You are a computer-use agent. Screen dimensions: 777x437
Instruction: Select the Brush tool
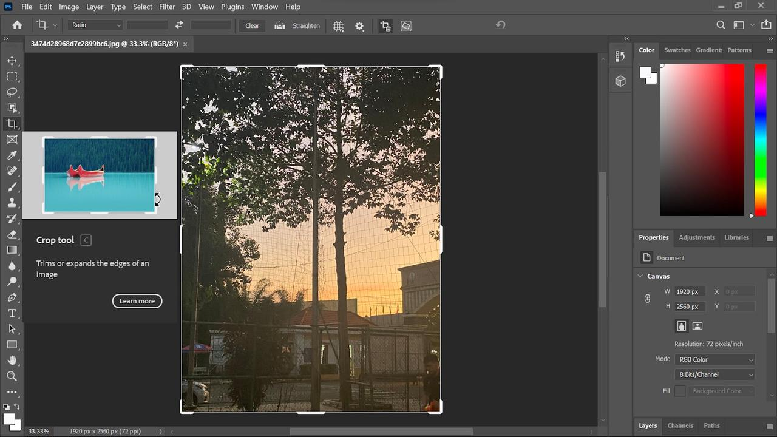pos(12,186)
